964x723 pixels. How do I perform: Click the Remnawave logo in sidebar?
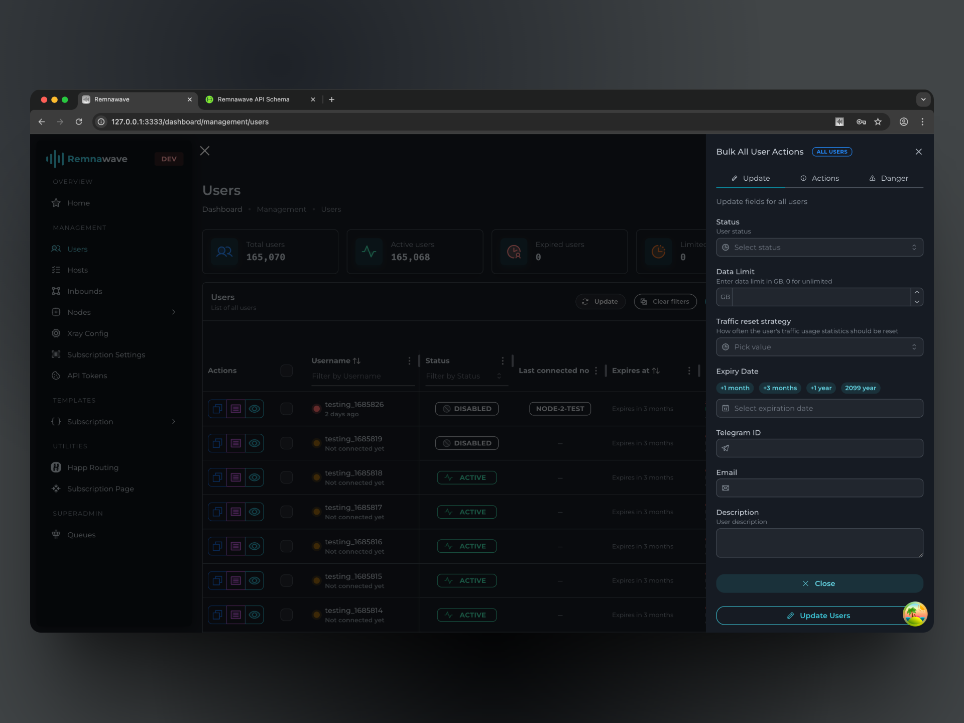click(87, 159)
